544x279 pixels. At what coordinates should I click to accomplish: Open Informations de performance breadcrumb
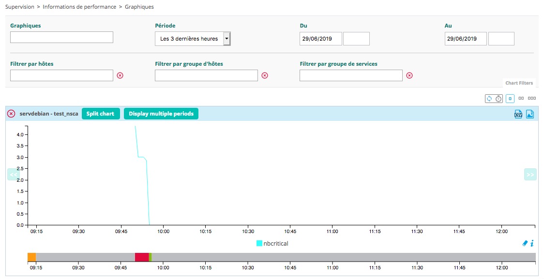coord(79,7)
